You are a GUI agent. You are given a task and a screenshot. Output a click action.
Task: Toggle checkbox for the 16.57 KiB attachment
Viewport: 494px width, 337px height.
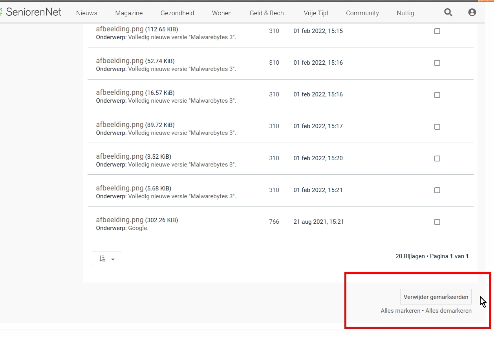437,95
